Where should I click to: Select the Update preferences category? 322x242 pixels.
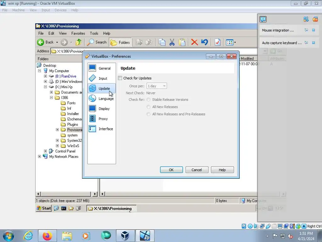coord(102,88)
